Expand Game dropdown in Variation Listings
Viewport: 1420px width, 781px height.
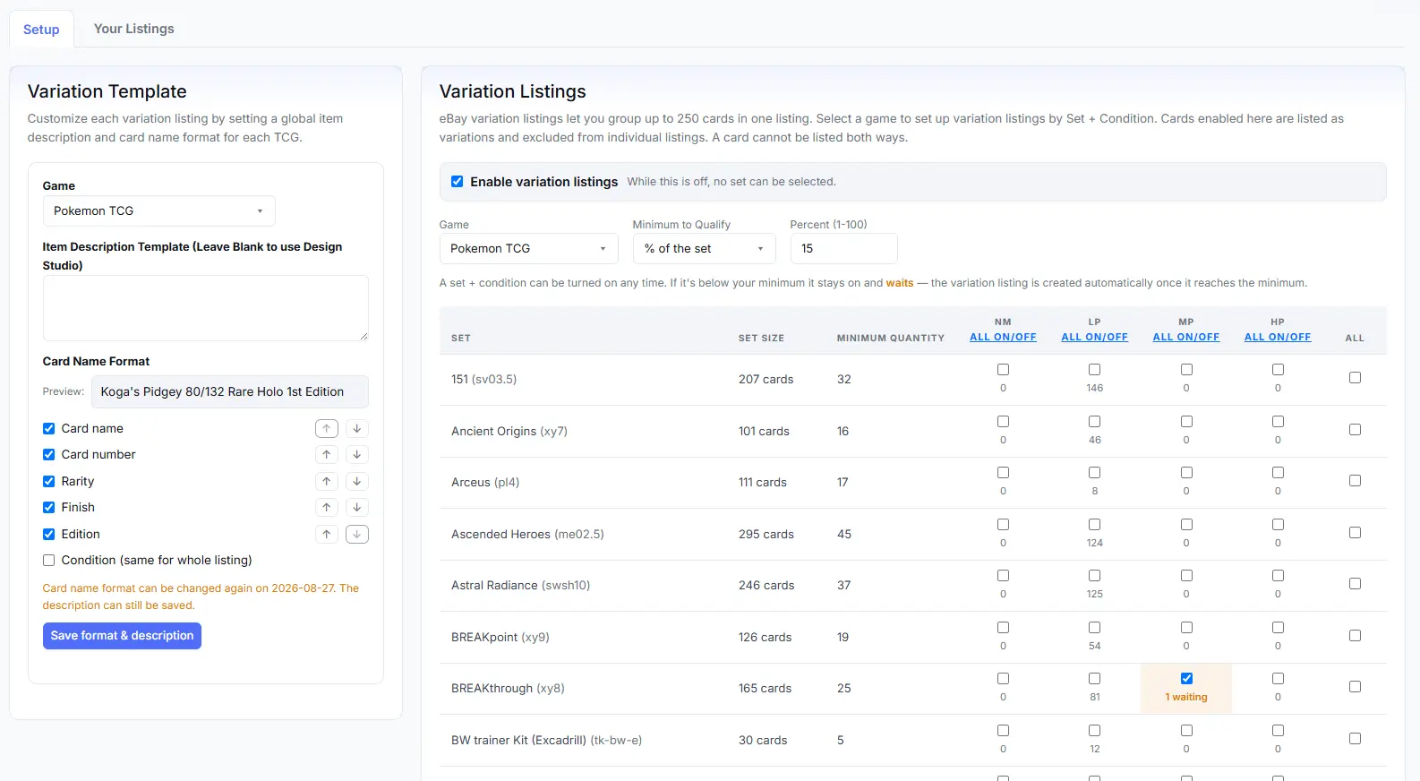[528, 249]
